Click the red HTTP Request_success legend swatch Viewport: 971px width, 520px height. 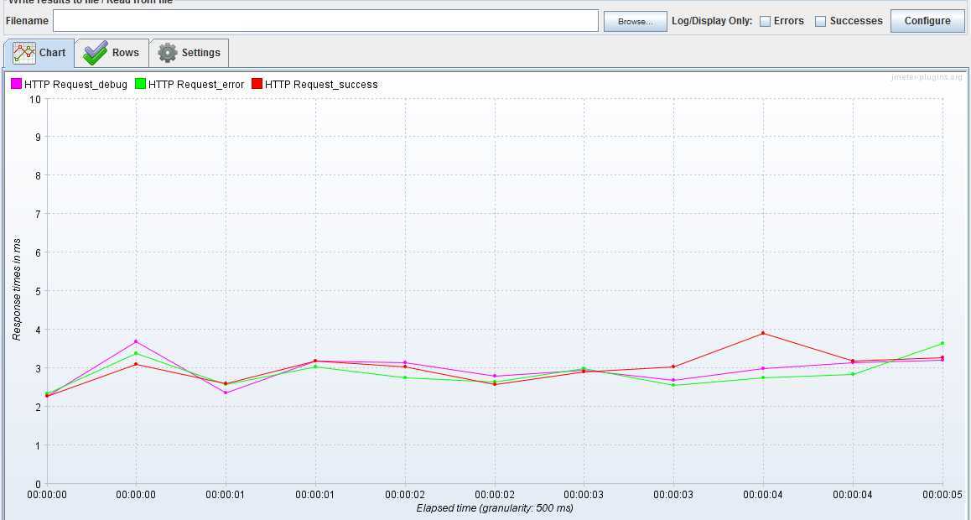coord(257,84)
